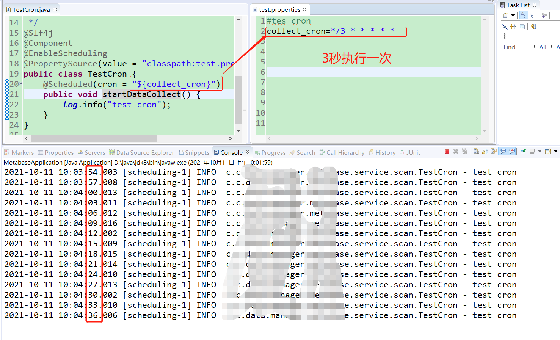Image resolution: width=560 pixels, height=340 pixels.
Task: Click the Find field in Task List
Action: (x=516, y=47)
